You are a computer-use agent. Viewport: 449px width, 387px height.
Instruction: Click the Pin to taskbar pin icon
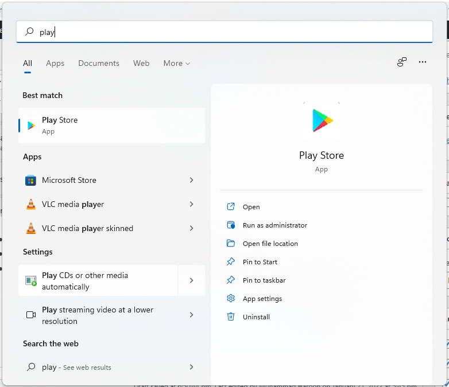[230, 280]
